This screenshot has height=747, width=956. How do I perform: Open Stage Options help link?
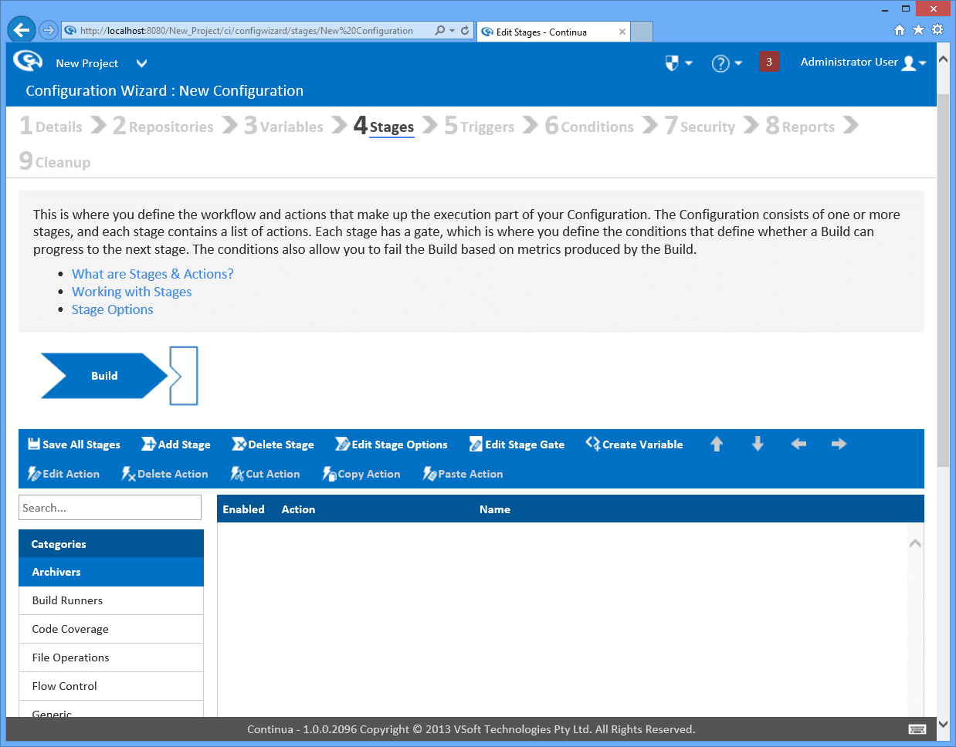112,309
